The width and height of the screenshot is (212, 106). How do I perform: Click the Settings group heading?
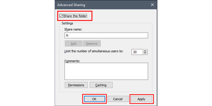coord(67,23)
